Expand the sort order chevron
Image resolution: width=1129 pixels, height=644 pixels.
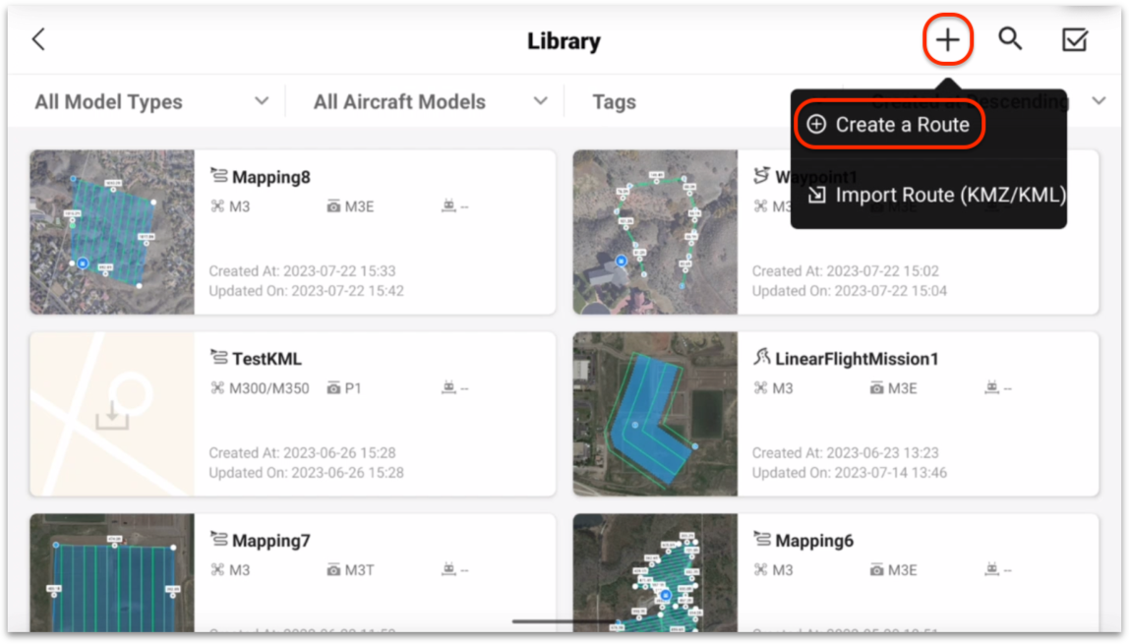[x=1099, y=101]
